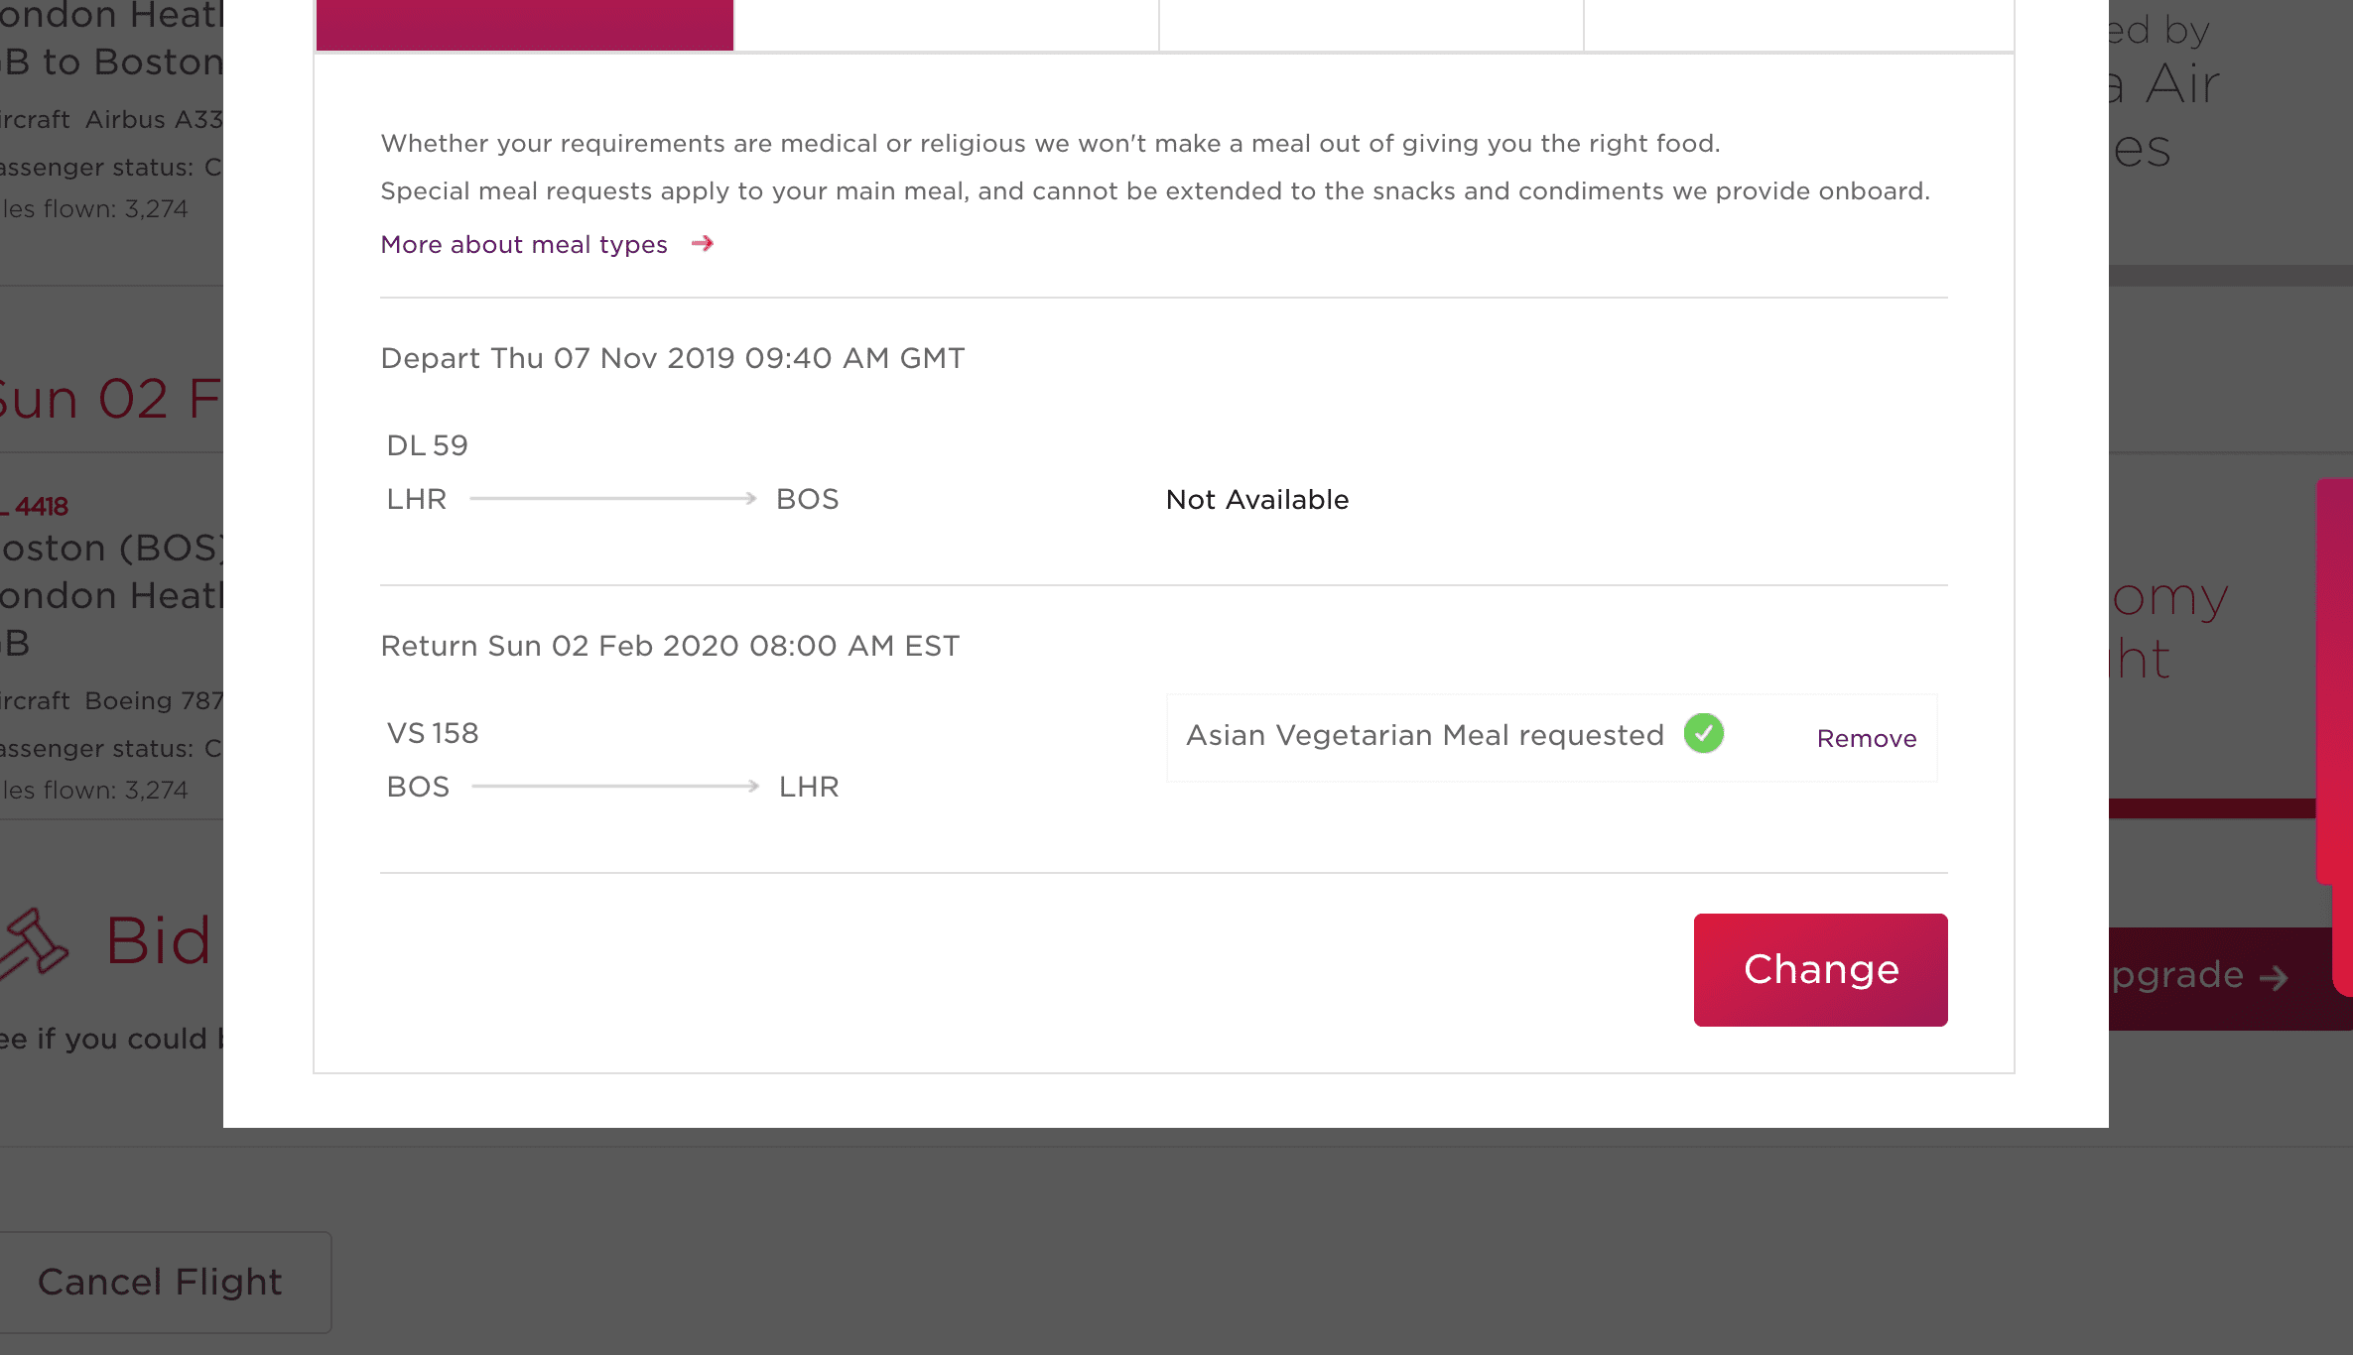Select the last tab in the top tab strip

point(1799,25)
